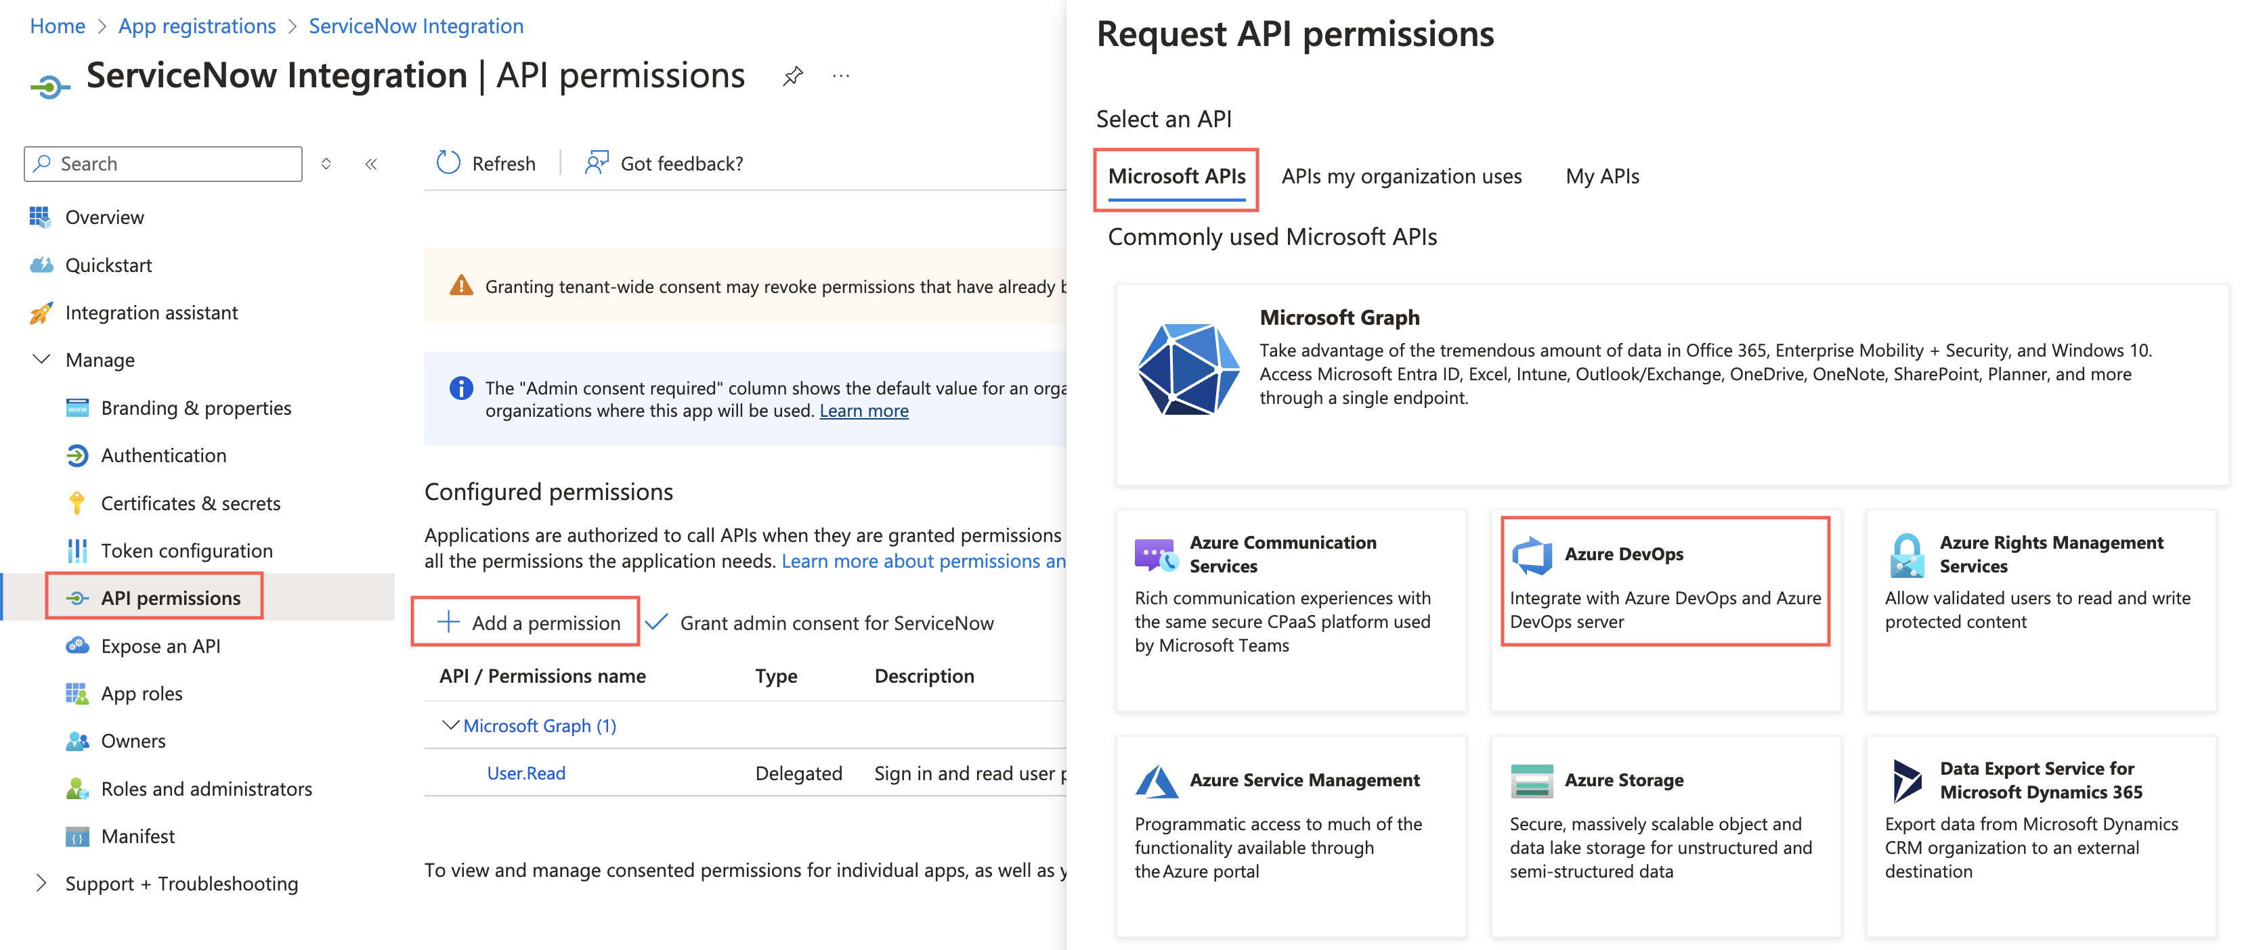Click the blue info icon in the notice

(461, 388)
